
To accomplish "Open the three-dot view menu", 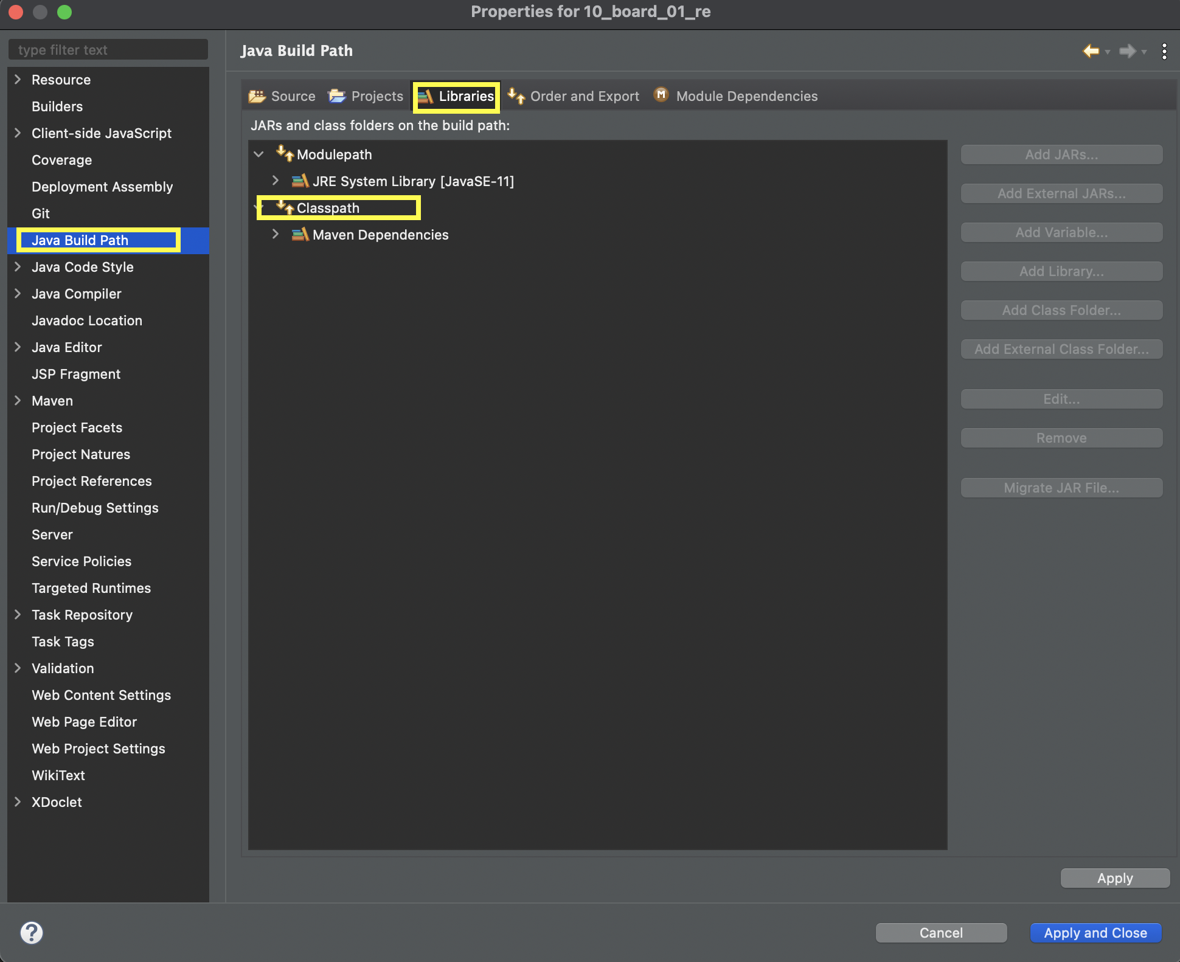I will (x=1164, y=51).
